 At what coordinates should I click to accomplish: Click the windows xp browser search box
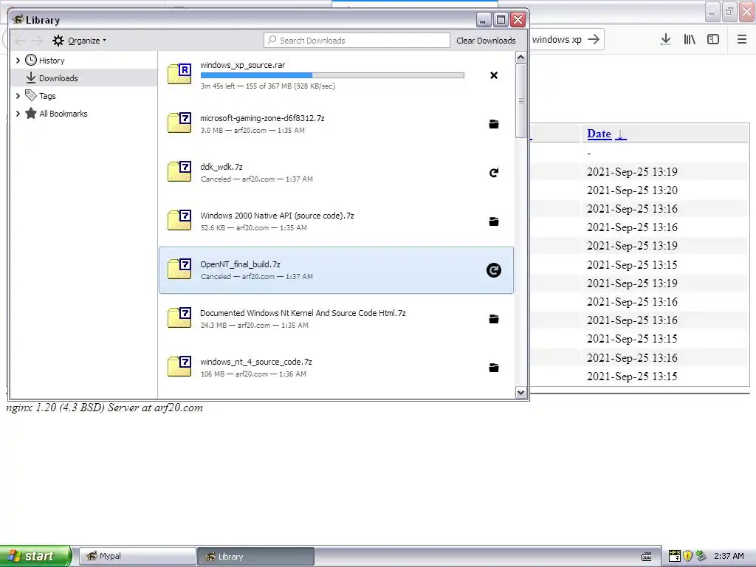pyautogui.click(x=557, y=40)
